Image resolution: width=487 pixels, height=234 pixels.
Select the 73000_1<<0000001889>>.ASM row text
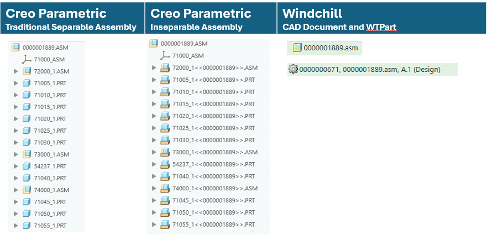(x=215, y=152)
